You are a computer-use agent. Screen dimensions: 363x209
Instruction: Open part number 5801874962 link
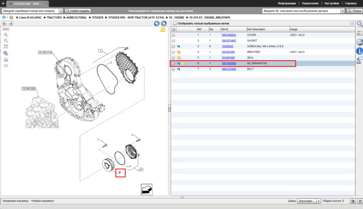(x=229, y=41)
